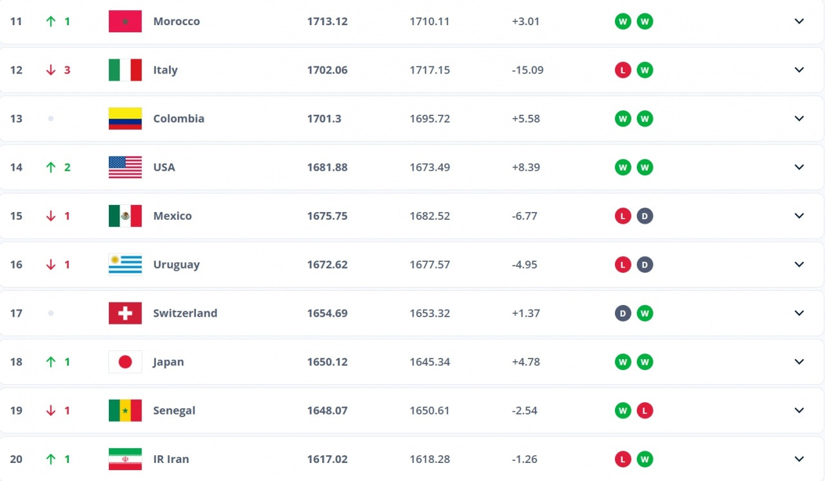The height and width of the screenshot is (481, 825).
Task: Open the Switzerland team name link
Action: click(185, 313)
